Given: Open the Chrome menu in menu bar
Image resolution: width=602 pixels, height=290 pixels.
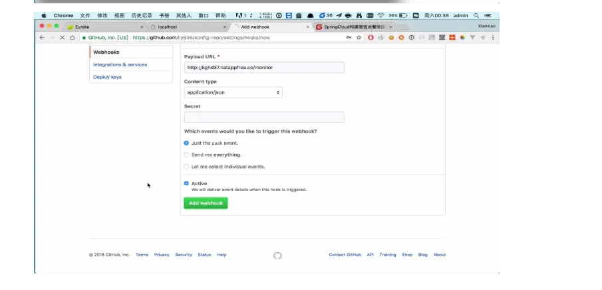Looking at the screenshot, I should [63, 16].
